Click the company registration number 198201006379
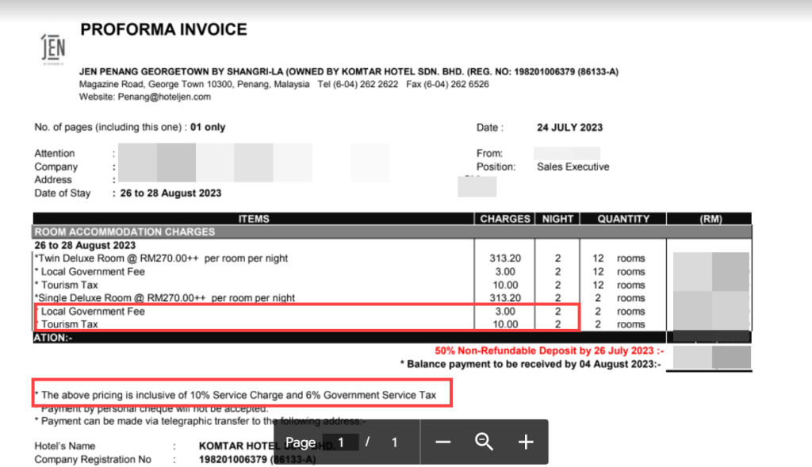This screenshot has width=812, height=467. pos(232,460)
